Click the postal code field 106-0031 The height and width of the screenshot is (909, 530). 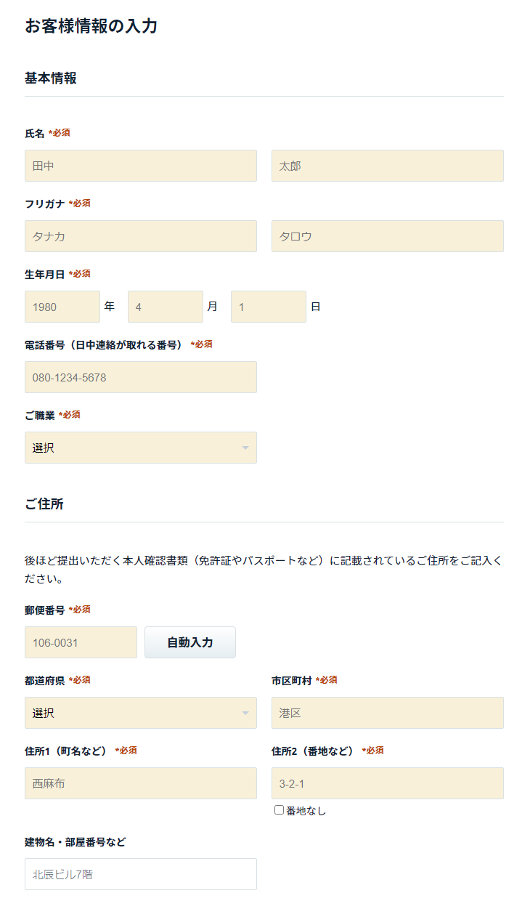tap(81, 642)
